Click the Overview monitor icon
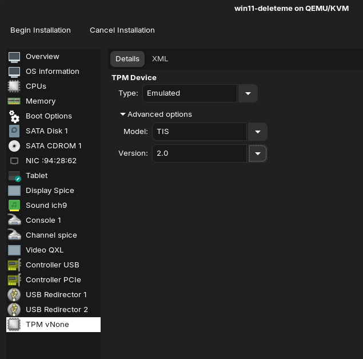This screenshot has height=359, width=363. 14,57
